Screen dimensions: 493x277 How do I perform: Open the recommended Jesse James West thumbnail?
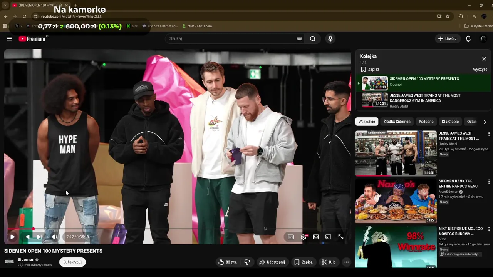click(396, 153)
